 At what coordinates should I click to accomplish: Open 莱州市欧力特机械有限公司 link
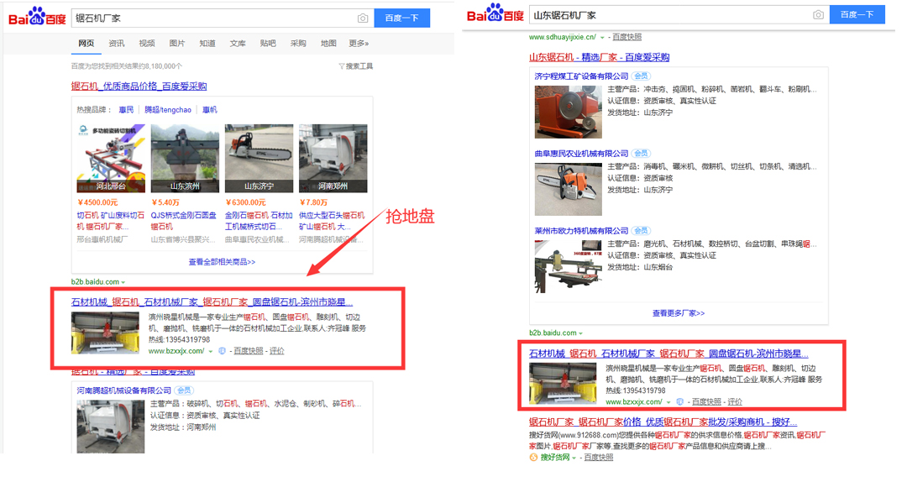pyautogui.click(x=581, y=231)
